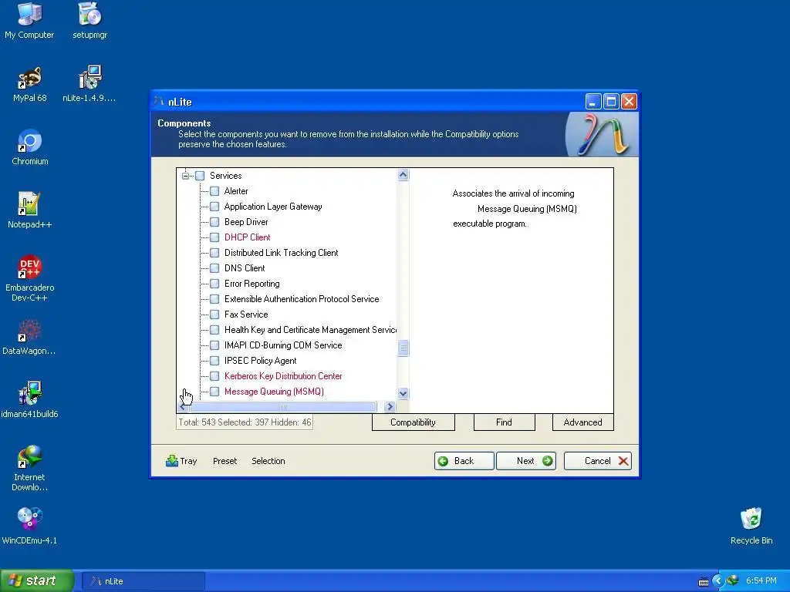Open setupmgr desktop icon
Image resolution: width=790 pixels, height=592 pixels.
[x=89, y=20]
